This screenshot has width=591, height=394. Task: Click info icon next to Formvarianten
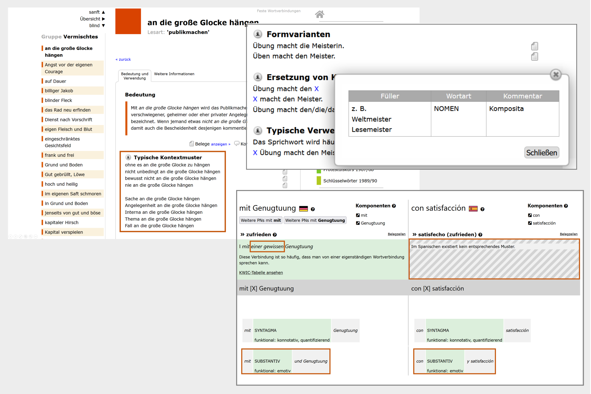click(x=258, y=34)
